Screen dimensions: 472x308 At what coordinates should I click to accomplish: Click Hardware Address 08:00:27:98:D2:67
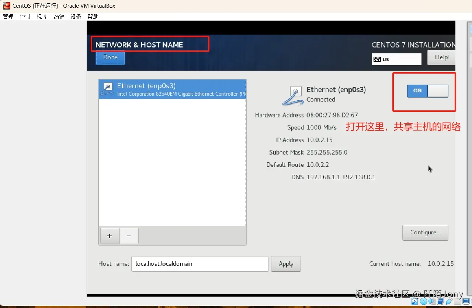point(332,115)
